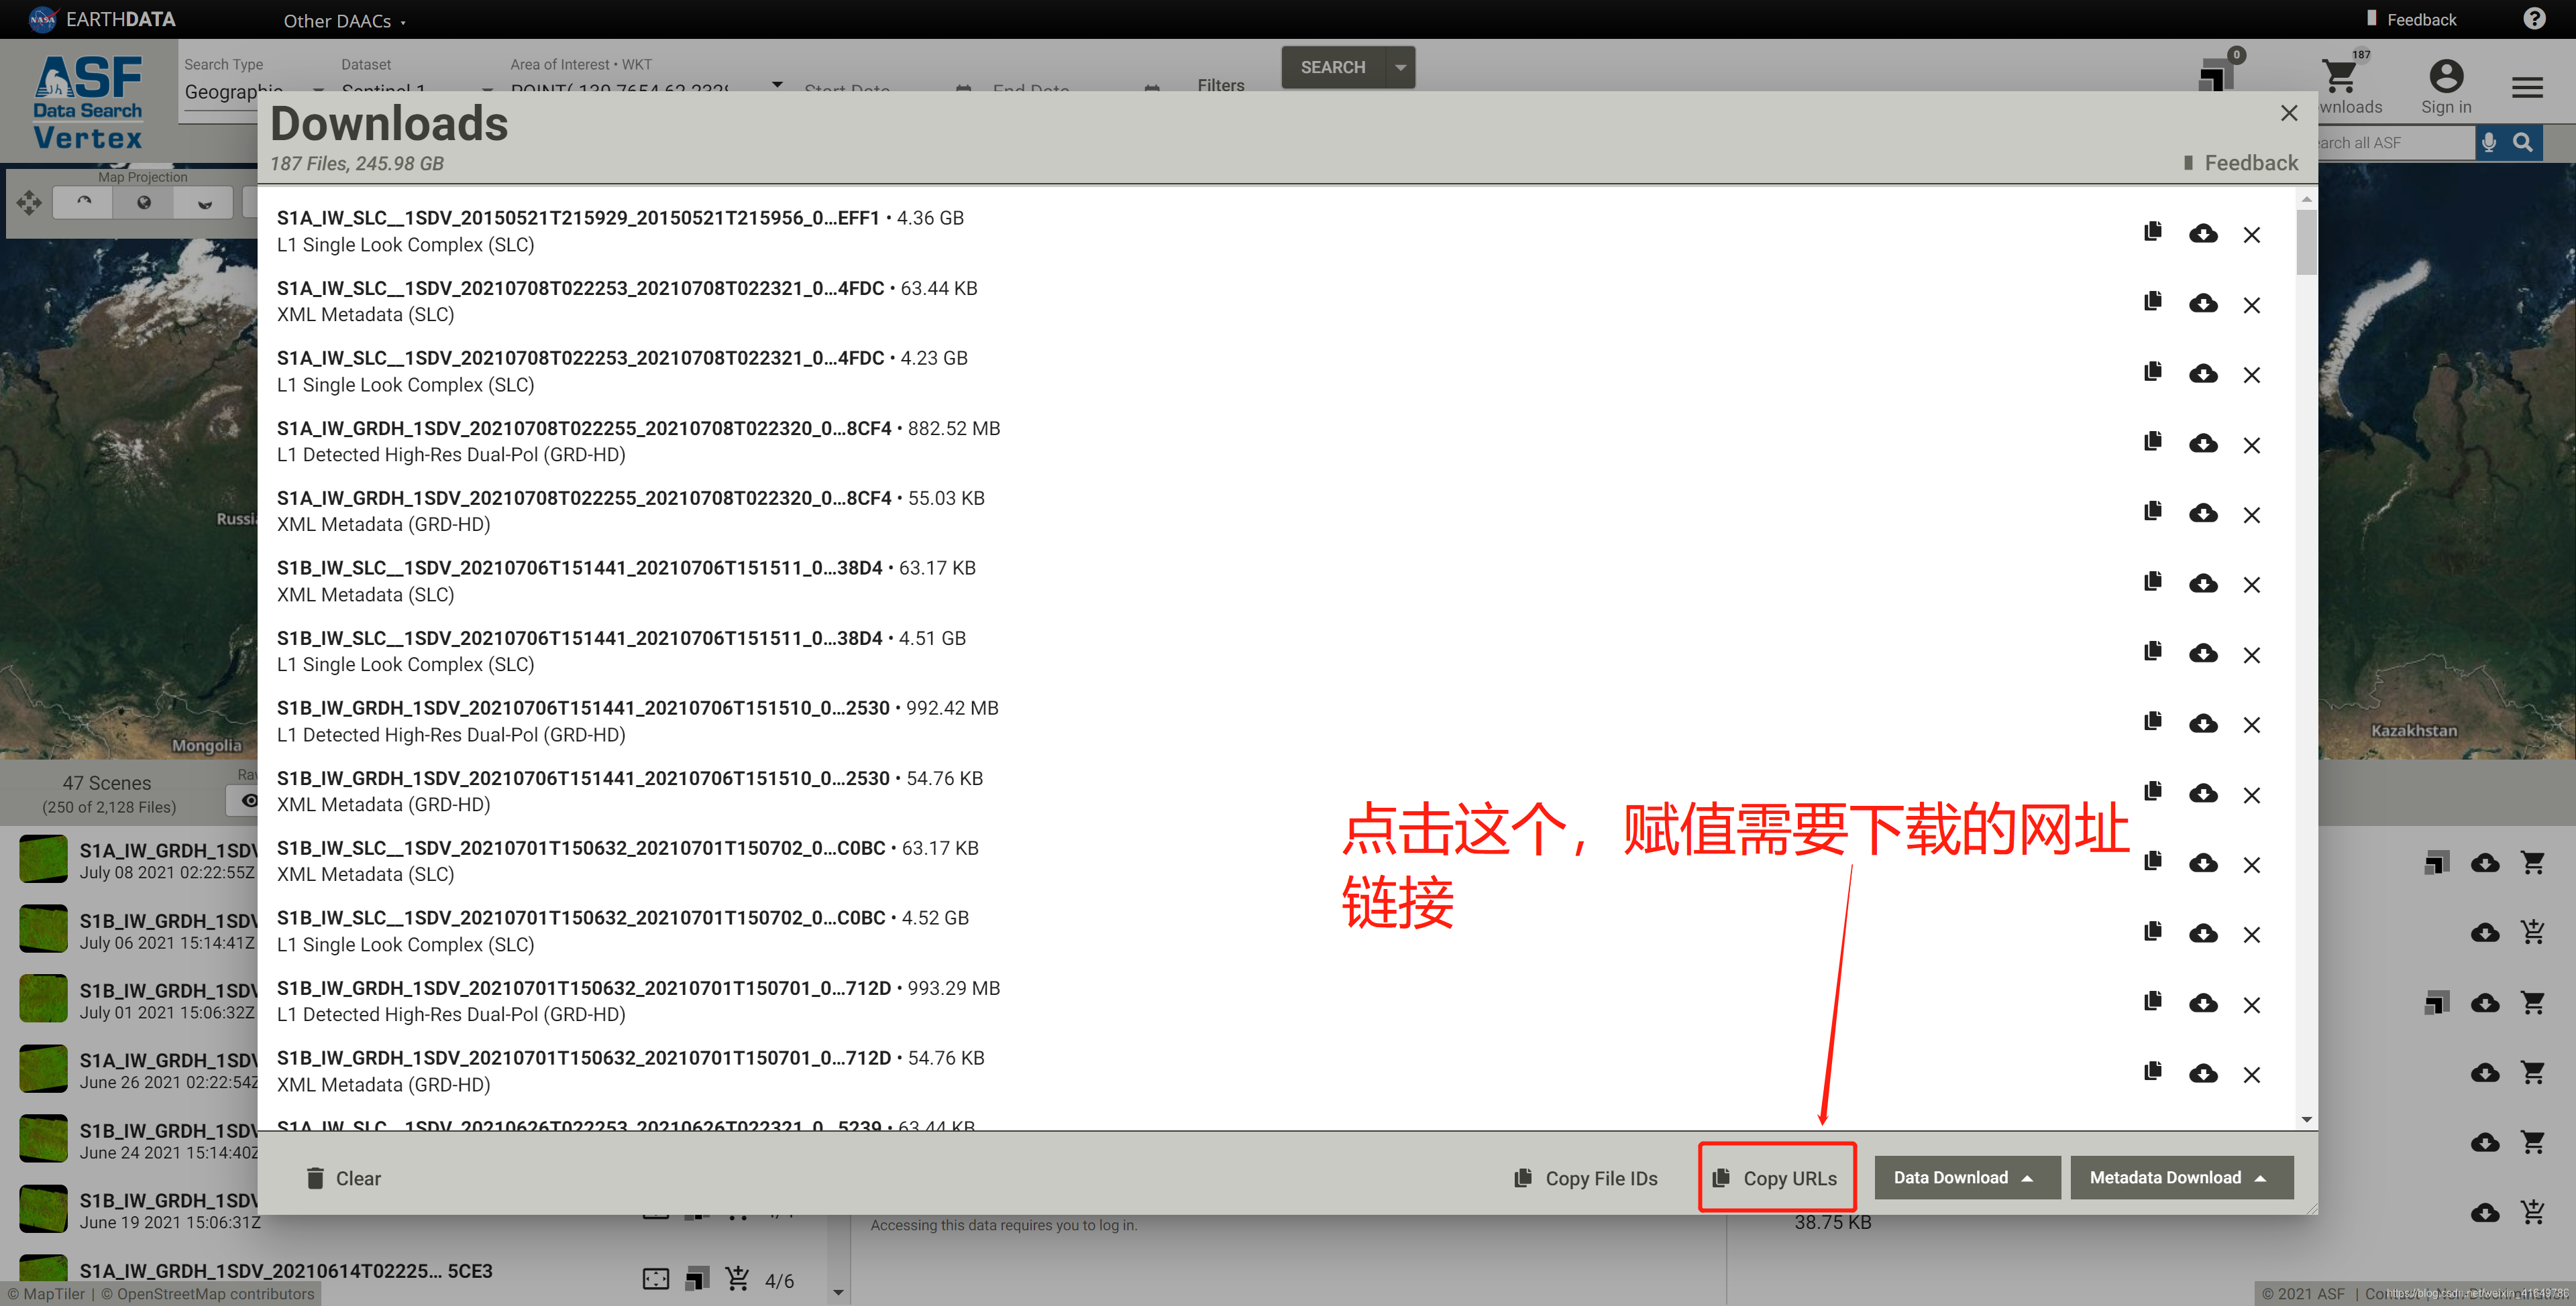Select the globe map projection view
This screenshot has width=2576, height=1306.
coord(144,203)
